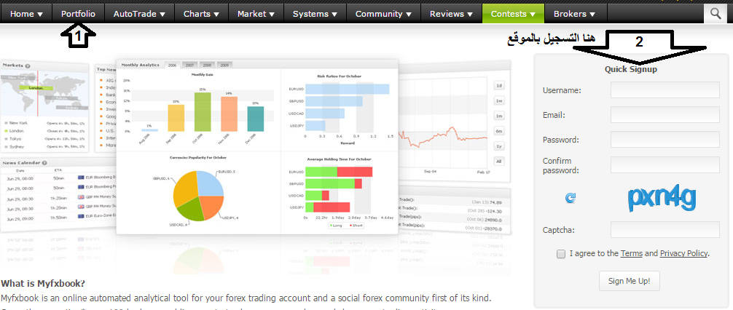Viewport: 733px width, 310px height.
Task: Click the Markets world map preview
Action: pyautogui.click(x=44, y=92)
